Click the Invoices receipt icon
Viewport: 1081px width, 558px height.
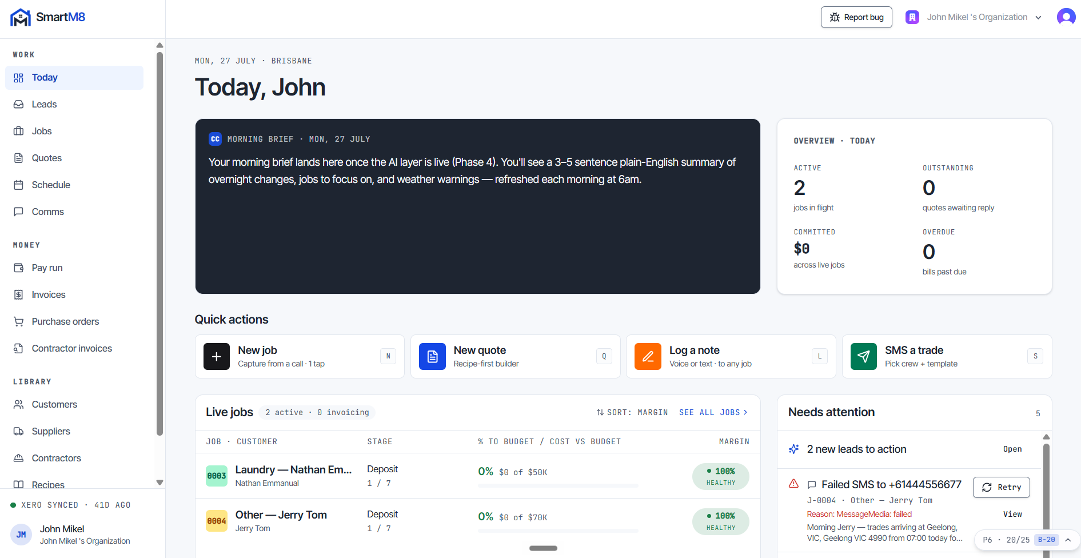click(x=19, y=295)
